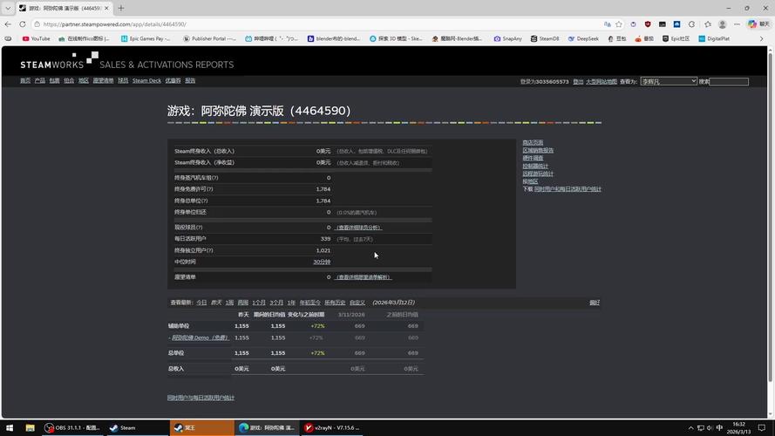This screenshot has height=436, width=775.
Task: Open the tab list chevron
Action: point(8,9)
